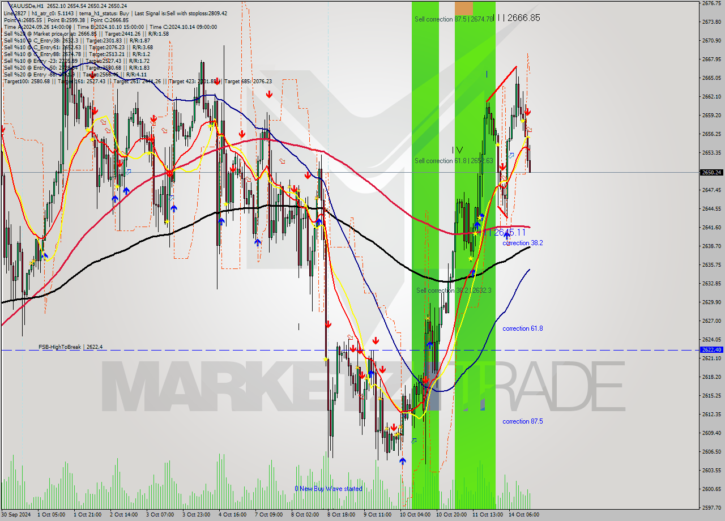Image resolution: width=725 pixels, height=521 pixels.
Task: Click the 2597.70 price axis value
Action: click(711, 507)
